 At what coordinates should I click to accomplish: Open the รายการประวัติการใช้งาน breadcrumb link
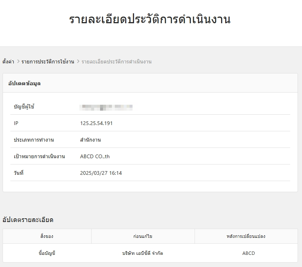(x=48, y=62)
